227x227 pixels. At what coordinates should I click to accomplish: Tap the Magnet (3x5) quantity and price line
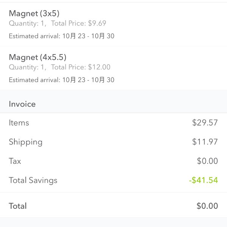click(58, 23)
